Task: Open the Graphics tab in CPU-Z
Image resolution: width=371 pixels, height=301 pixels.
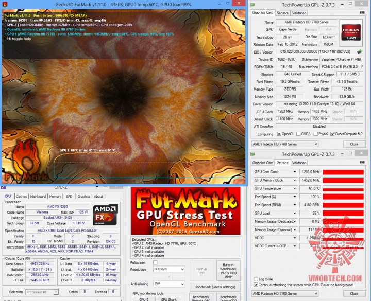Action: point(84,197)
